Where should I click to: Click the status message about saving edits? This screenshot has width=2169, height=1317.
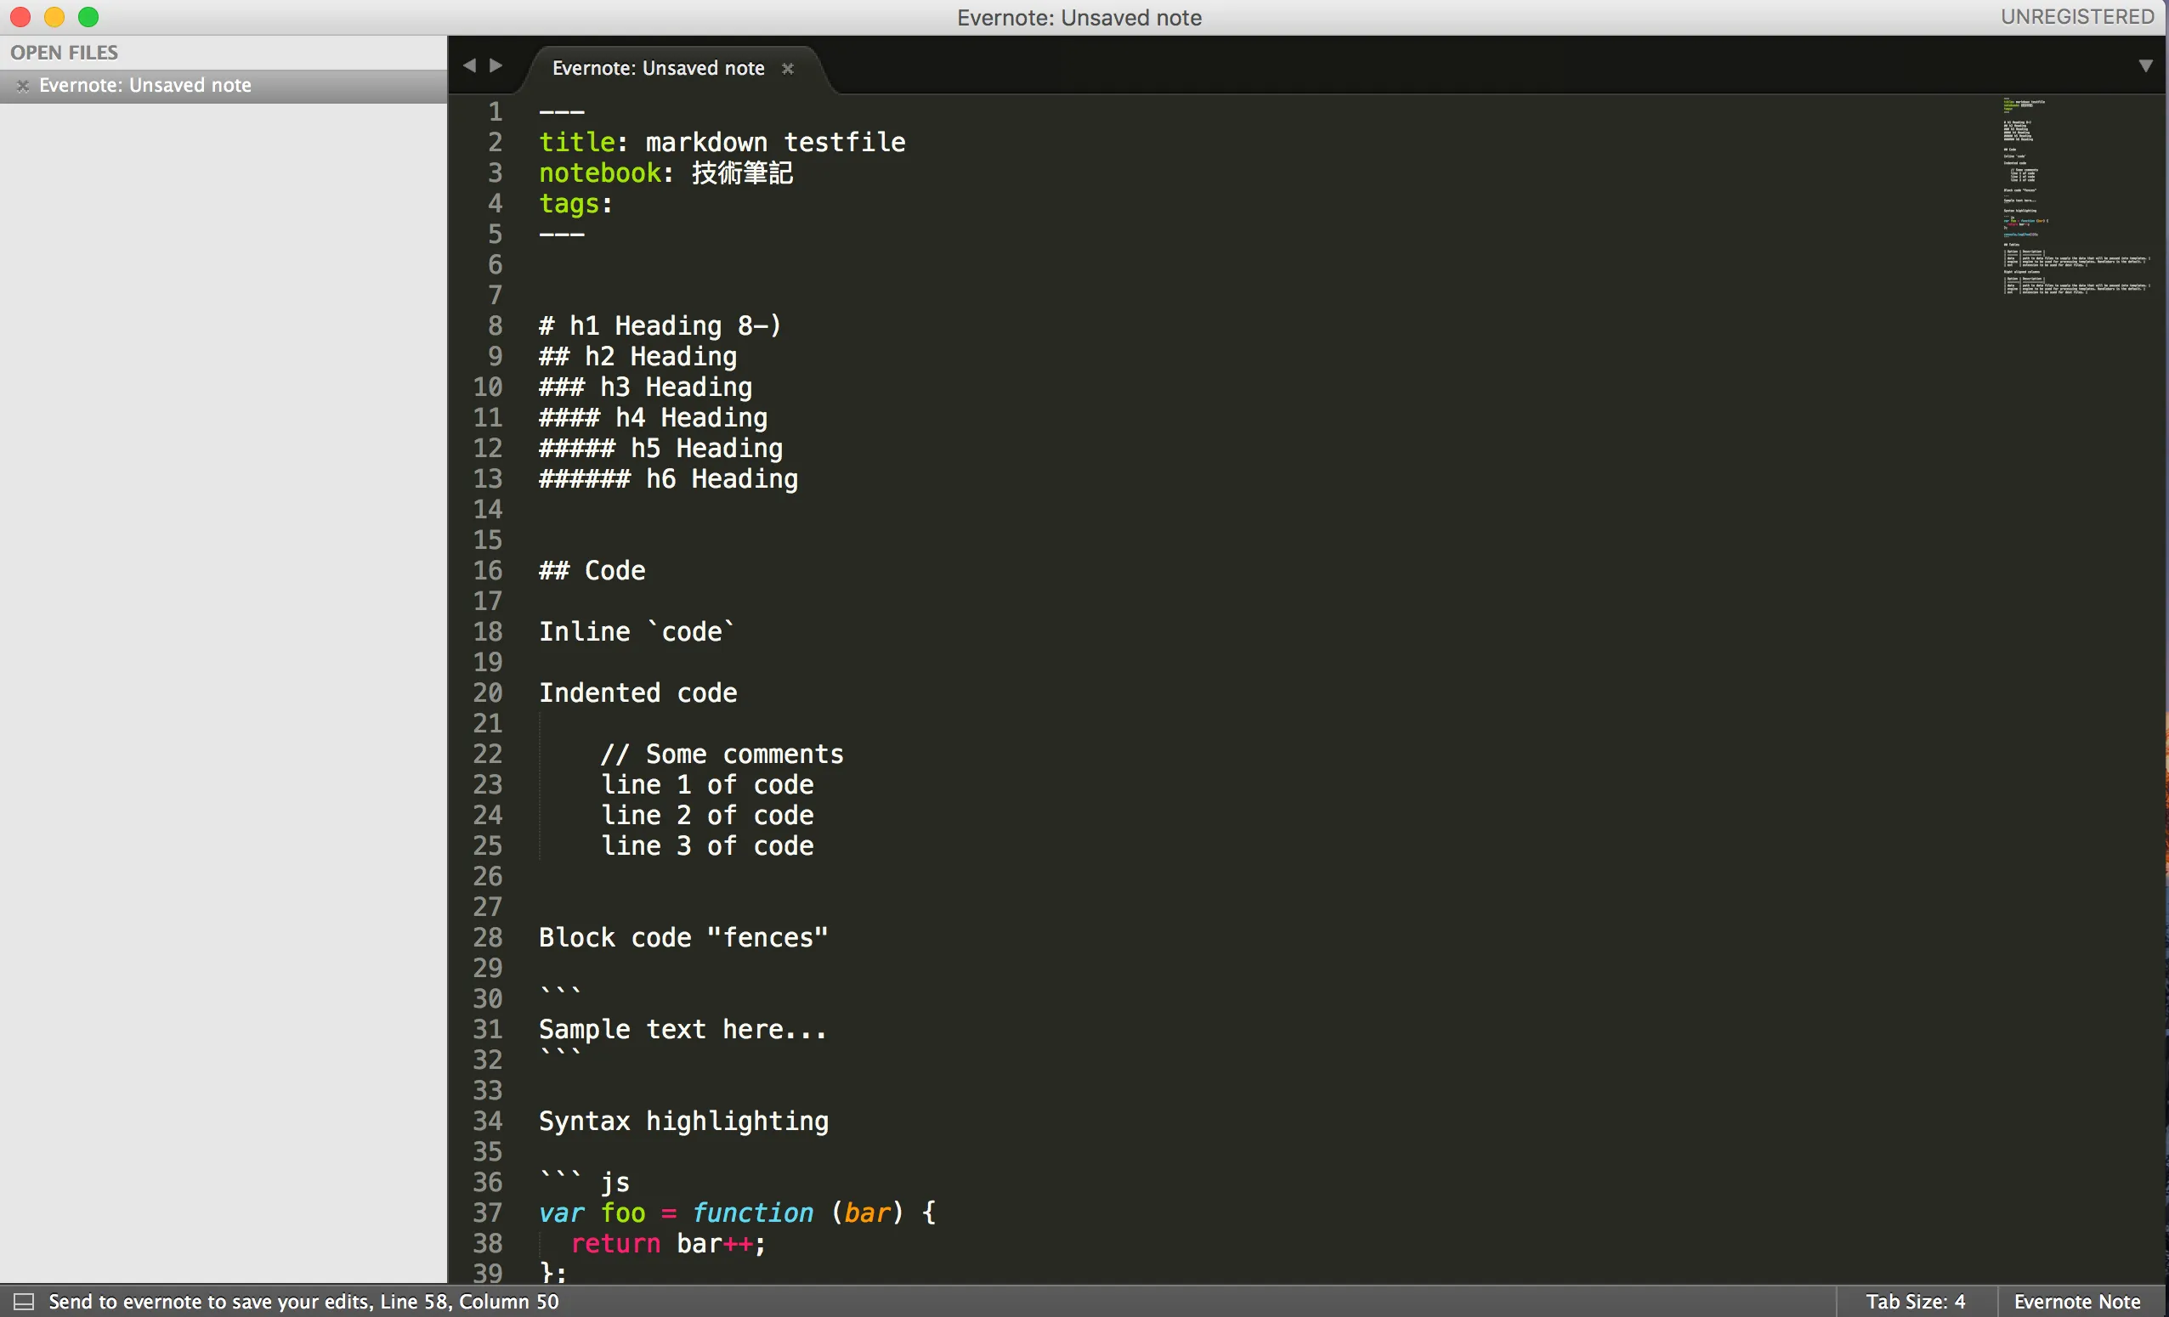[303, 1301]
